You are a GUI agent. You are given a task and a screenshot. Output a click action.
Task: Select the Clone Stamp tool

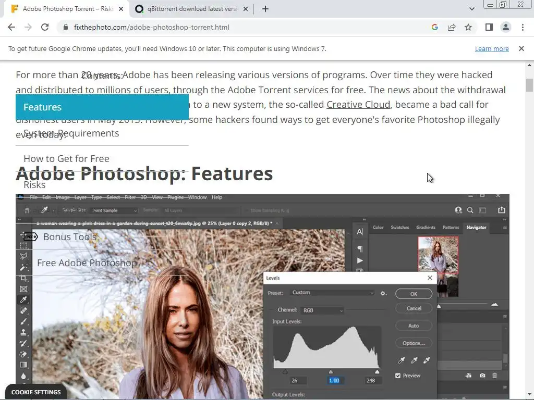(23, 332)
